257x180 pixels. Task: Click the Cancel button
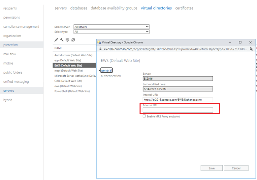[236, 168]
